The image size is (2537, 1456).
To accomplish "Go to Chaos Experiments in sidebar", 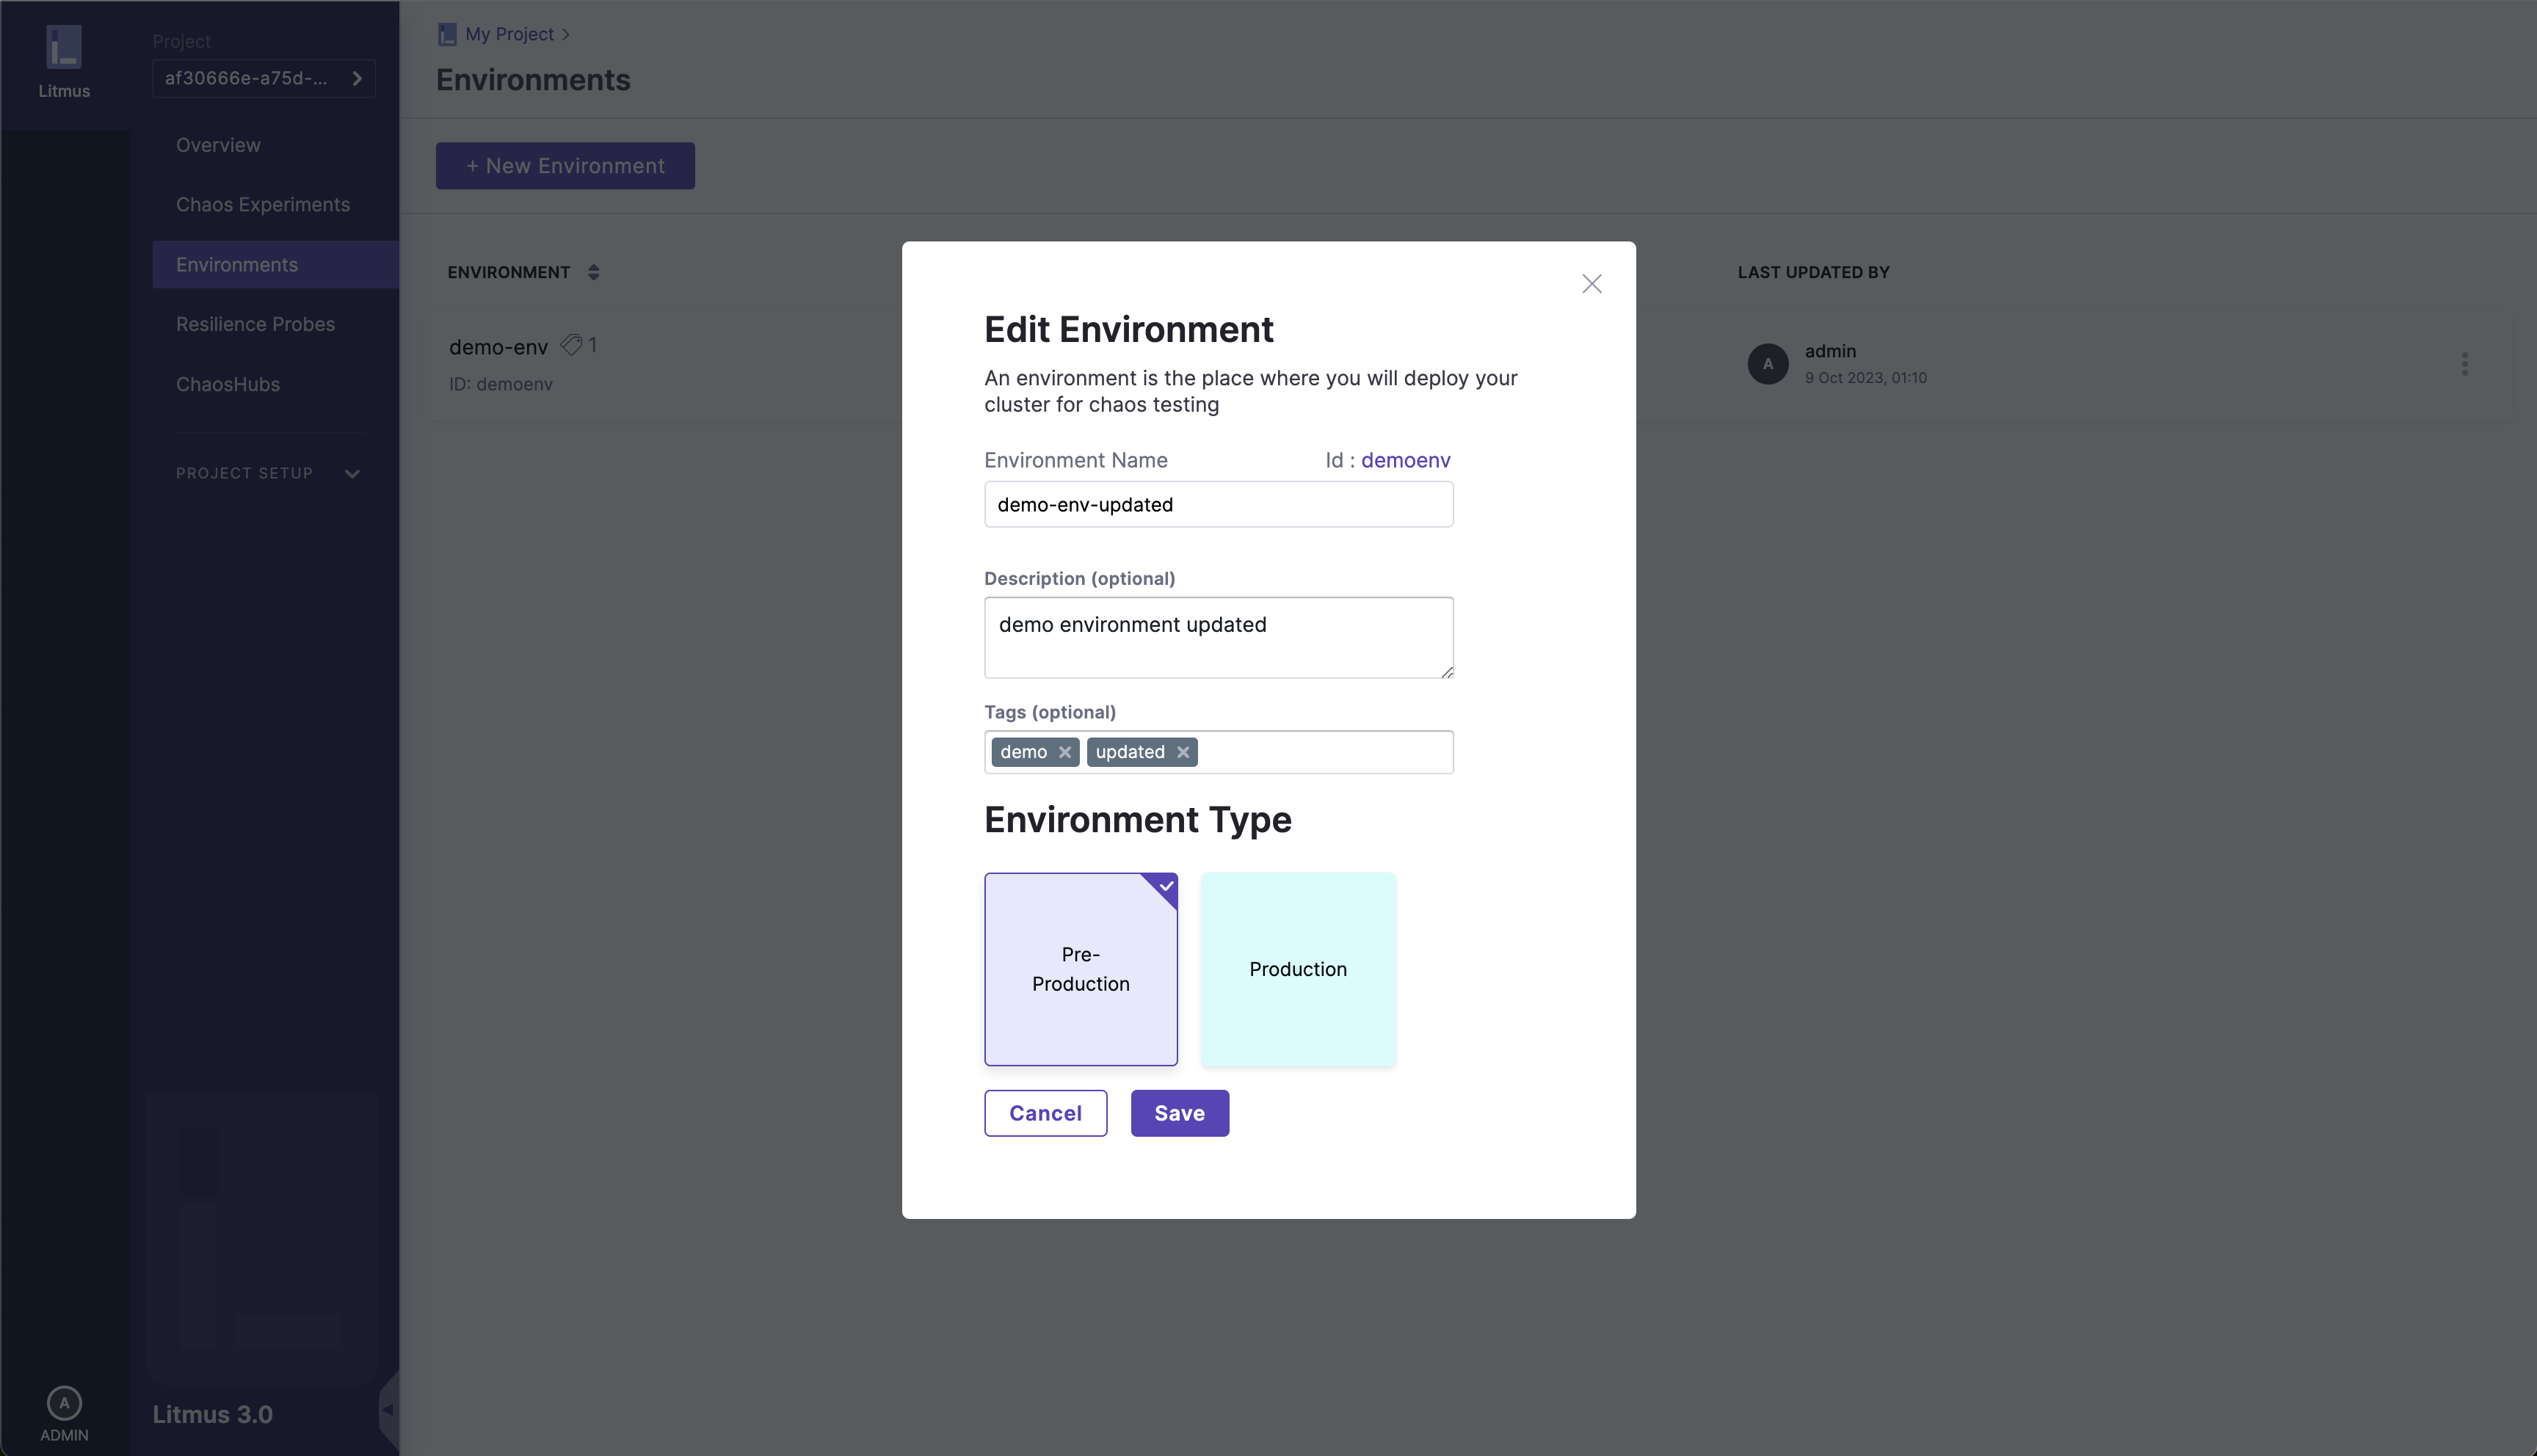I will (263, 205).
